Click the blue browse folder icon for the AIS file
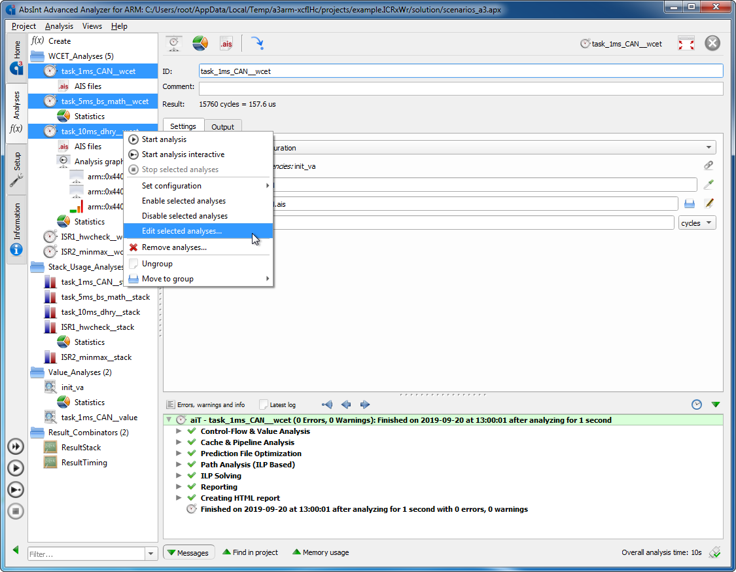The height and width of the screenshot is (572, 736). [689, 204]
